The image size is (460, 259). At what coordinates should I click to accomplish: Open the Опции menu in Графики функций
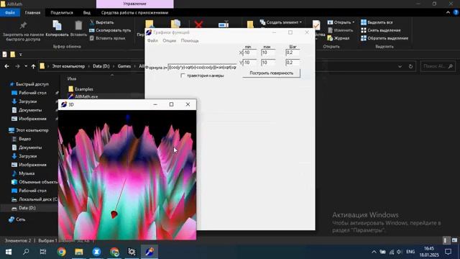pyautogui.click(x=170, y=40)
